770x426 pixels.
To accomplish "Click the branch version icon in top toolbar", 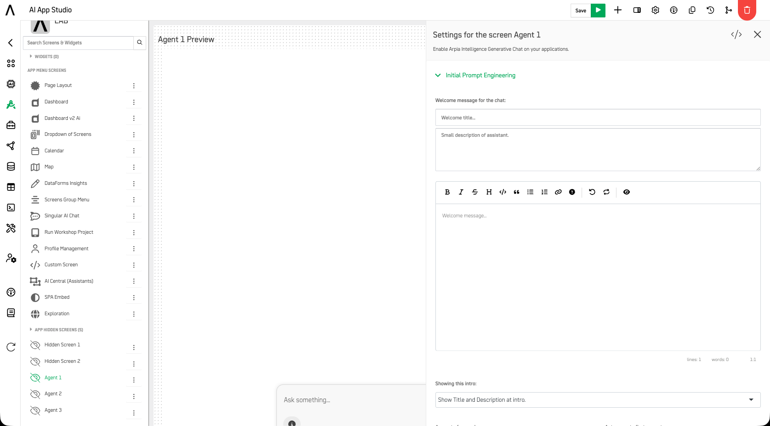I will click(729, 10).
